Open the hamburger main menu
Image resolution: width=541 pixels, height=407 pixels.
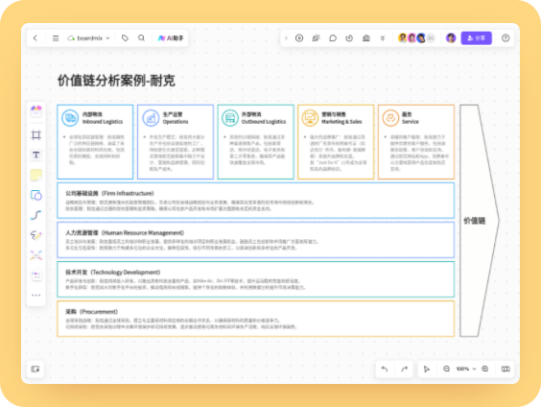tap(56, 38)
